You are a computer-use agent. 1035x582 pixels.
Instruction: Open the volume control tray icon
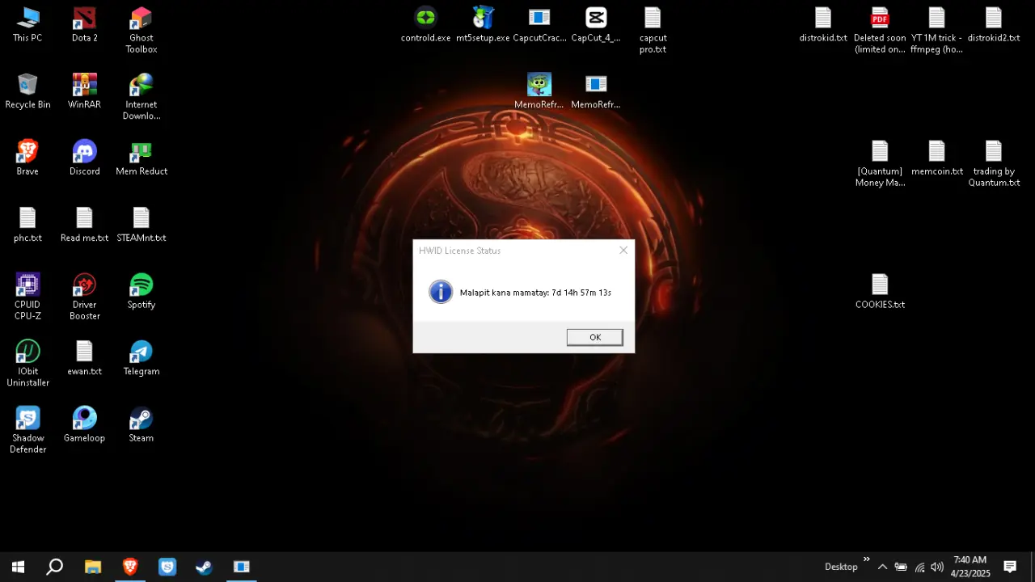tap(937, 567)
